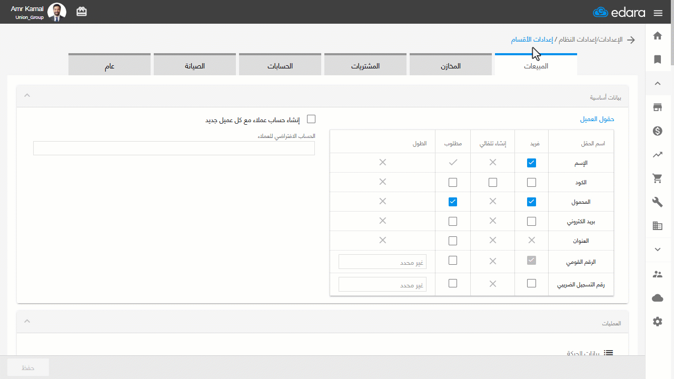Open the shopping cart purchases icon

(657, 178)
